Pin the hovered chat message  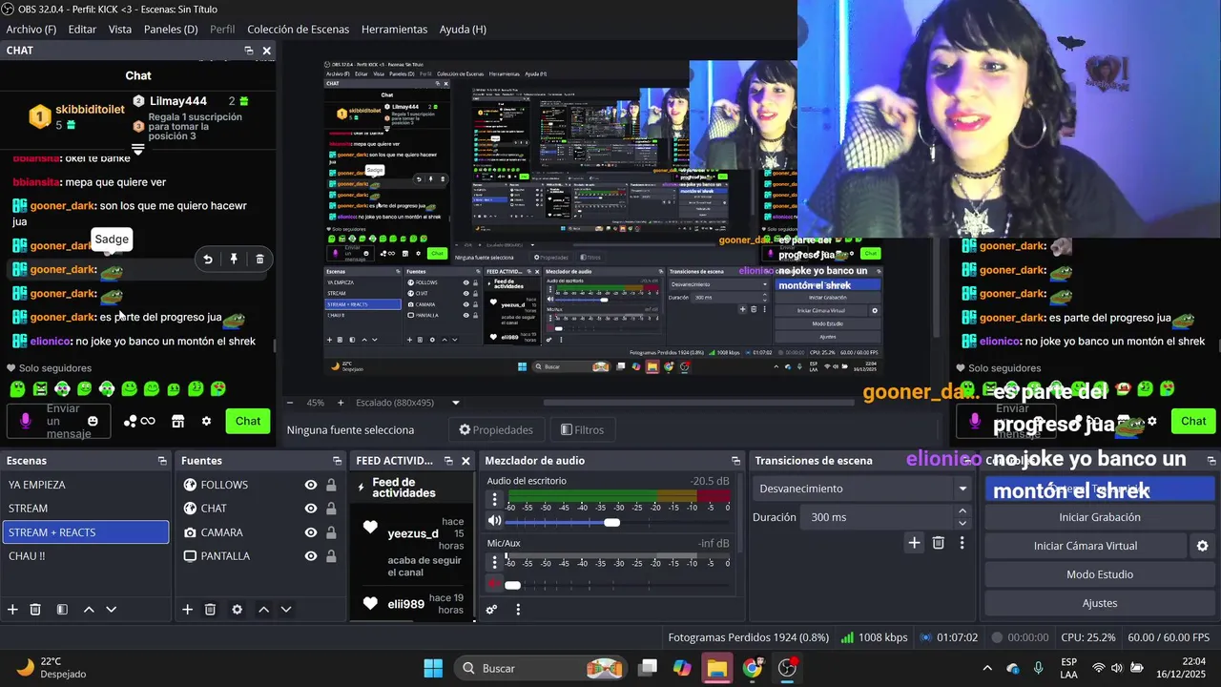(x=234, y=259)
